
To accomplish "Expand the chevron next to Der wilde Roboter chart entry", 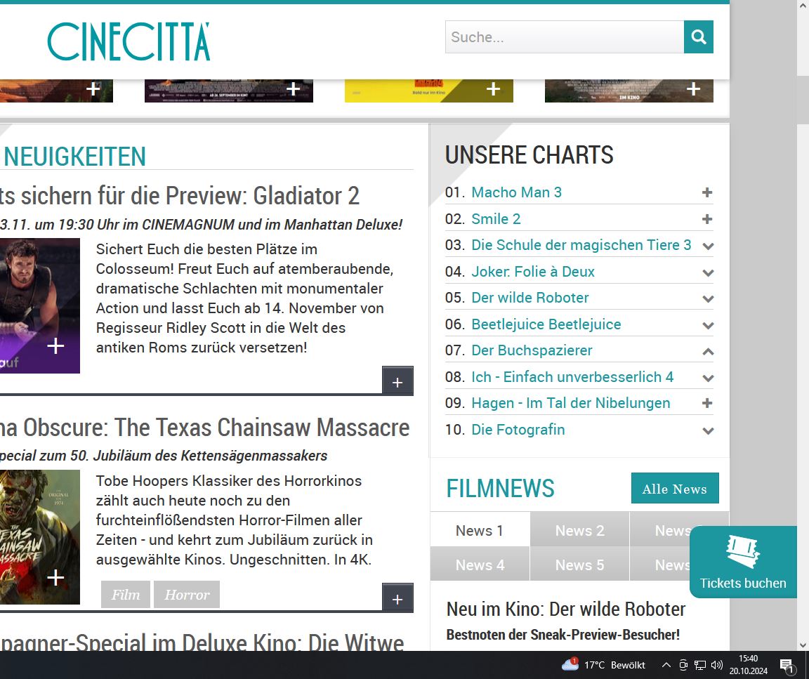I will 708,298.
